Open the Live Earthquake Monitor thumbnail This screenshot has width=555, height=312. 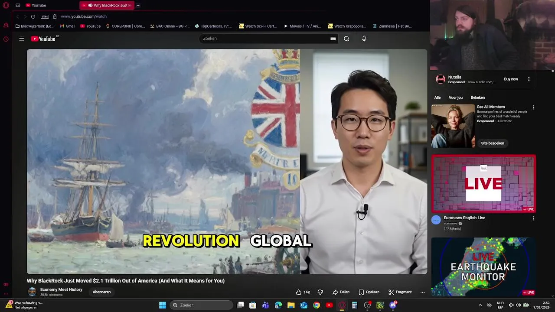(483, 266)
